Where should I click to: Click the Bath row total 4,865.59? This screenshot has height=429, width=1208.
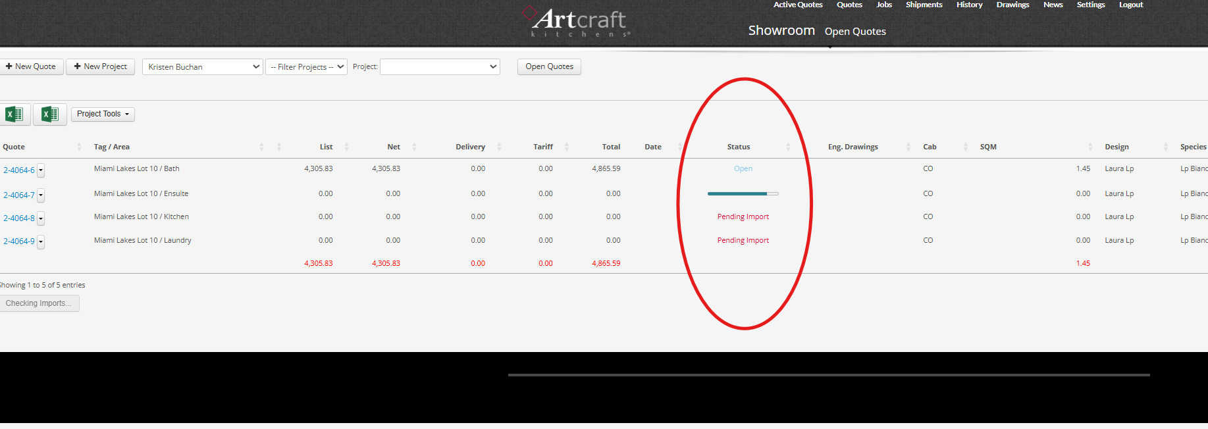pos(606,169)
